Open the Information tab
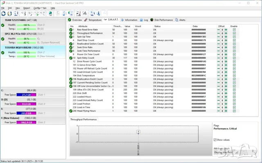Viewport: 262px width, 163px height. tap(129, 20)
